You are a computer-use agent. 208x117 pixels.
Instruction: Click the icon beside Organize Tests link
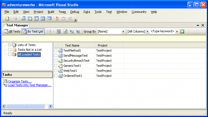tap(5, 81)
